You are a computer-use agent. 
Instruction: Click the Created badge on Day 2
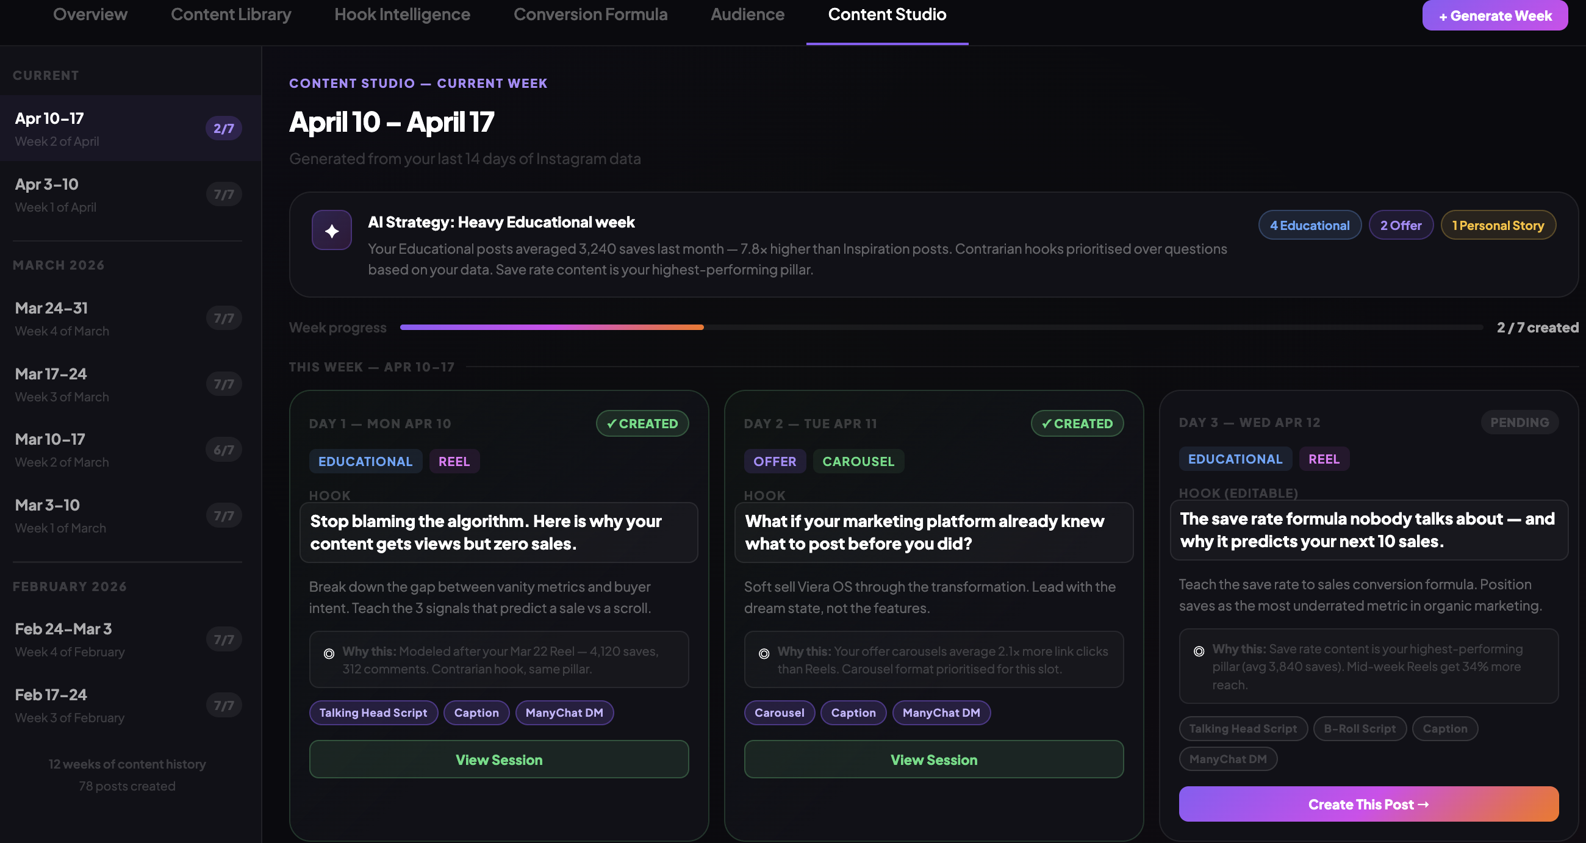1077,423
